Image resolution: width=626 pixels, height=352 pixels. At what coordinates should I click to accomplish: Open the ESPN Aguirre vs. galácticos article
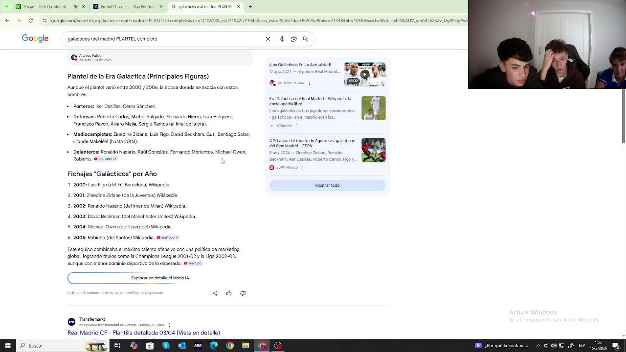pos(312,143)
